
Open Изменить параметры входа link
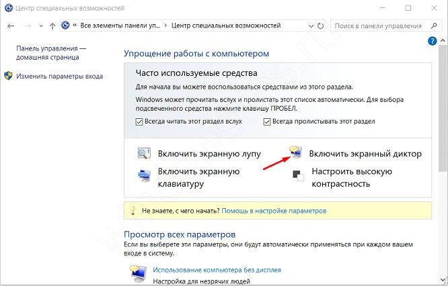click(x=59, y=76)
